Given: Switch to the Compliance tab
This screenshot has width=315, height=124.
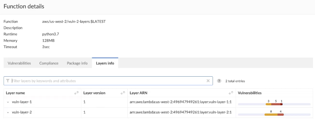Looking at the screenshot, I should 49,63.
